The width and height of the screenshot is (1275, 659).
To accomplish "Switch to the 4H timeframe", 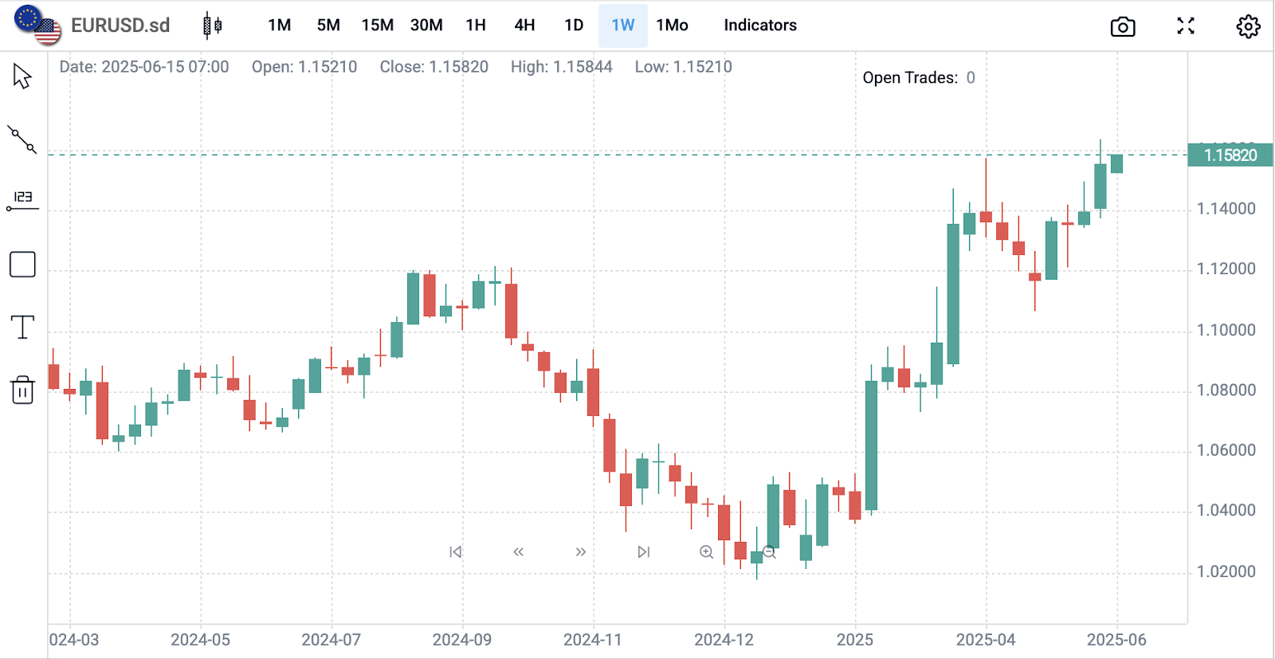I will 524,25.
